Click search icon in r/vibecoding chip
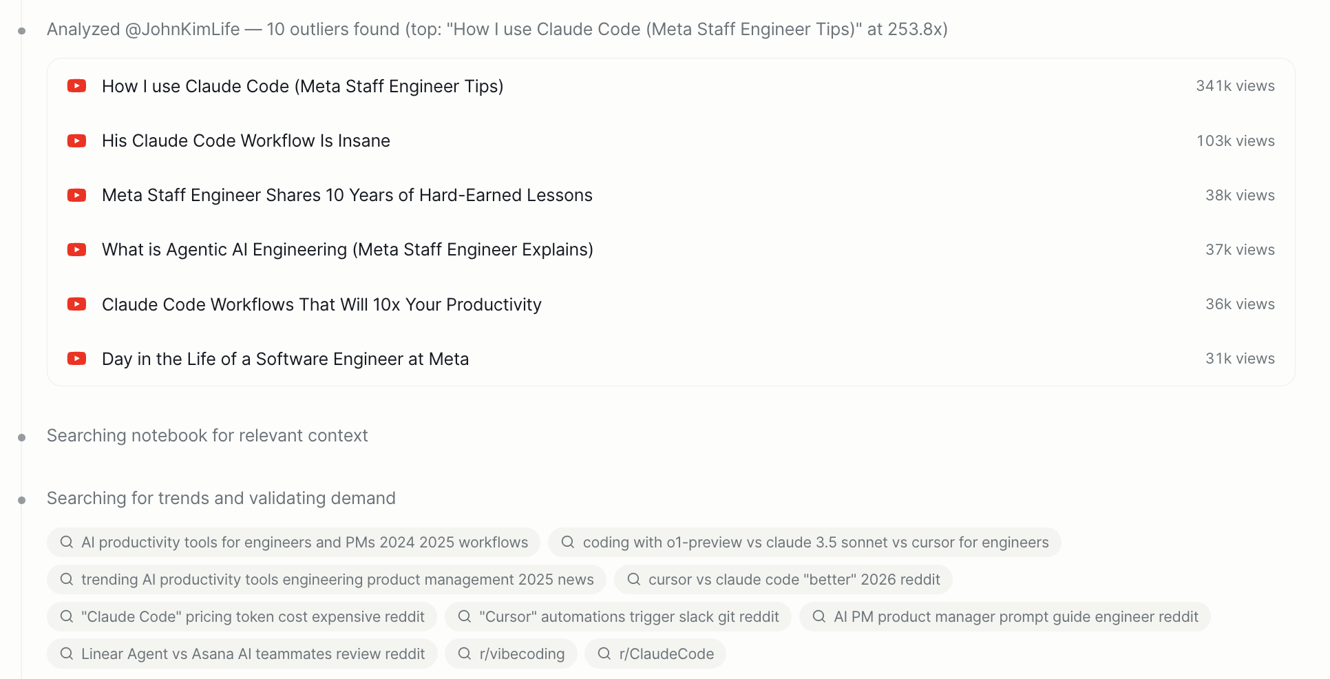Viewport: 1330px width, 679px height. click(465, 654)
